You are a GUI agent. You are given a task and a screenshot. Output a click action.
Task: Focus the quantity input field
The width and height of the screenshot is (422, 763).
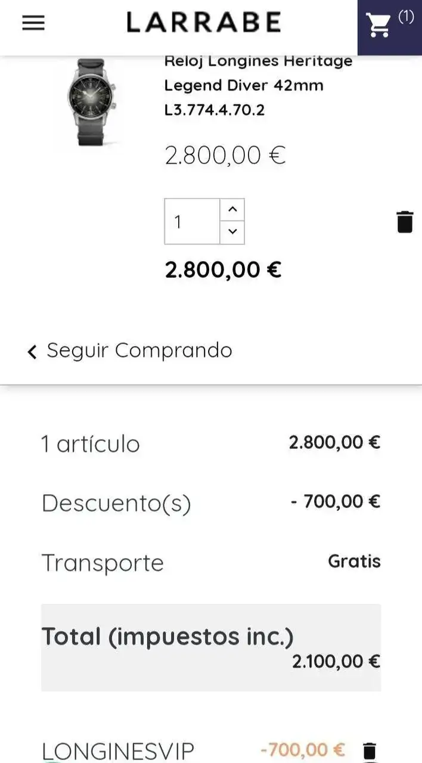(x=192, y=222)
